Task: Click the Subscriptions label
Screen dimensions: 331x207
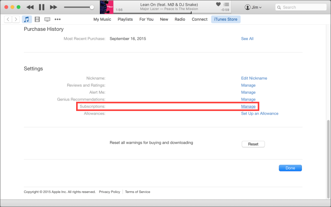Action: [x=92, y=107]
